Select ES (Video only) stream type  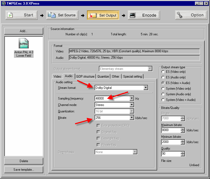pos(163,72)
